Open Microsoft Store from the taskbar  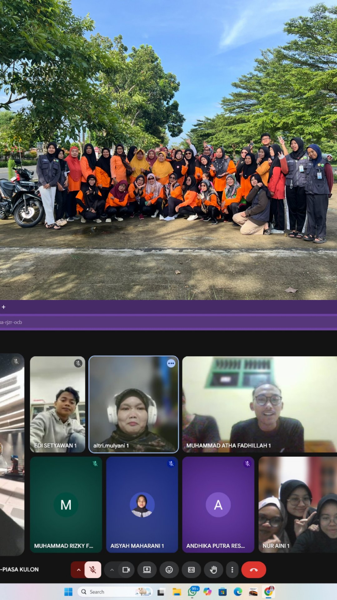pos(222,592)
